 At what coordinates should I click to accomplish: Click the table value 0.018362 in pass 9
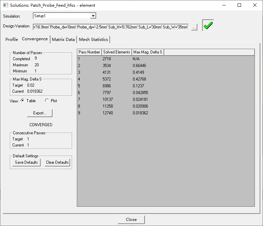pos(140,113)
